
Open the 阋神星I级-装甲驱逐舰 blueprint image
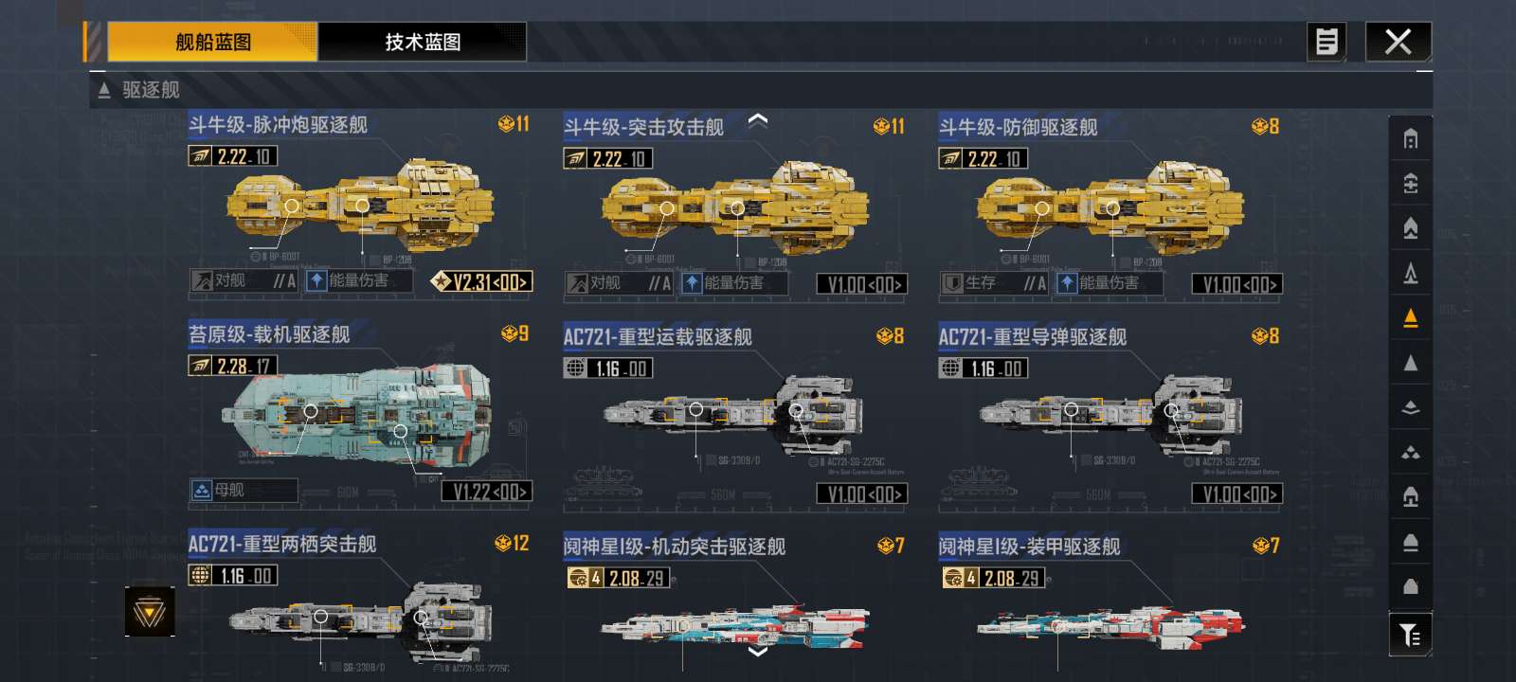click(x=1110, y=626)
